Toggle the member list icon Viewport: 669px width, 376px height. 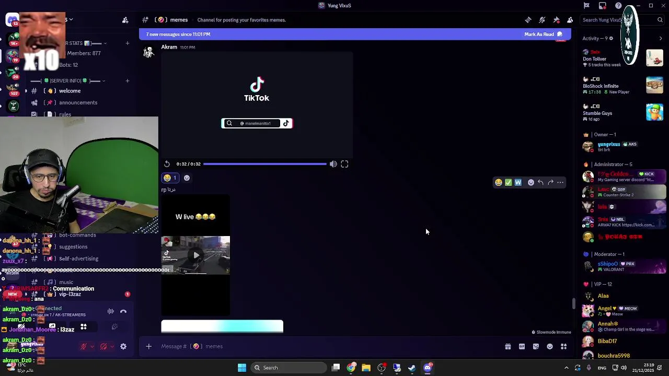click(570, 20)
